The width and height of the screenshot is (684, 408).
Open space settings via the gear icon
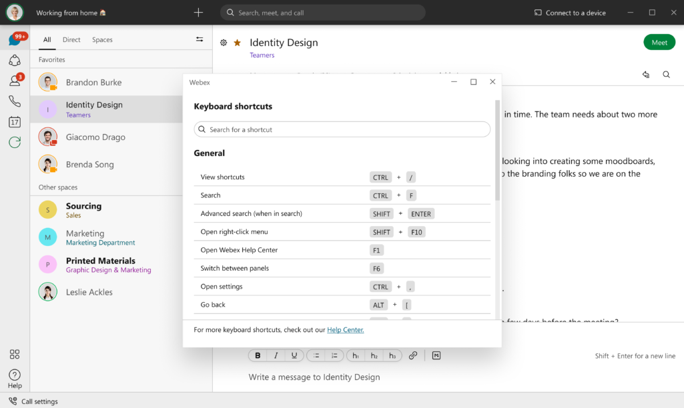pyautogui.click(x=223, y=42)
